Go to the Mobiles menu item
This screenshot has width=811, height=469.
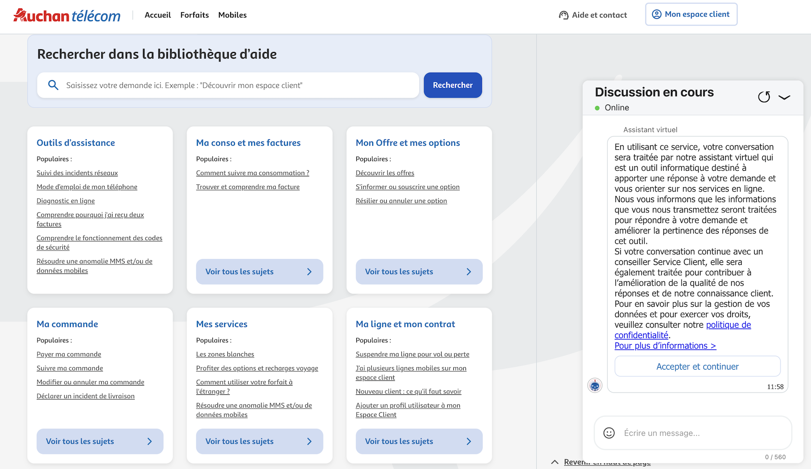coord(233,15)
